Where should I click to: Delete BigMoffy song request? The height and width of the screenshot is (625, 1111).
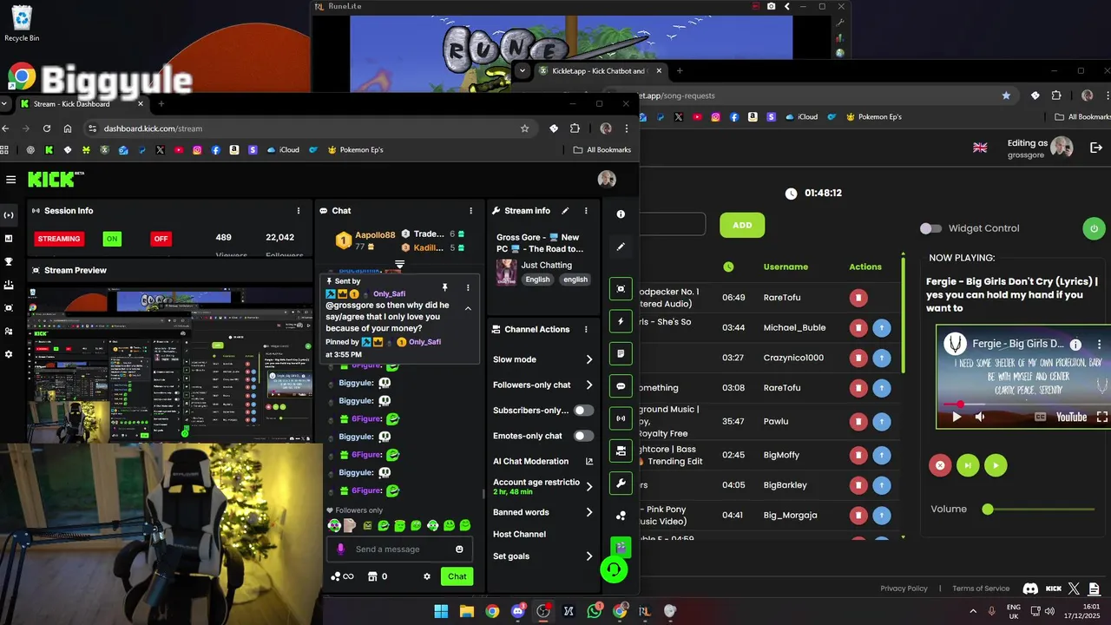858,455
